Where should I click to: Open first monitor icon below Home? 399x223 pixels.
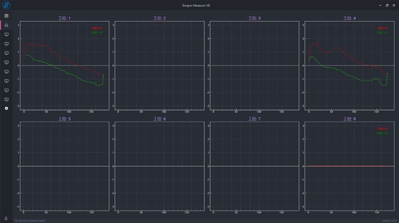tap(6, 35)
